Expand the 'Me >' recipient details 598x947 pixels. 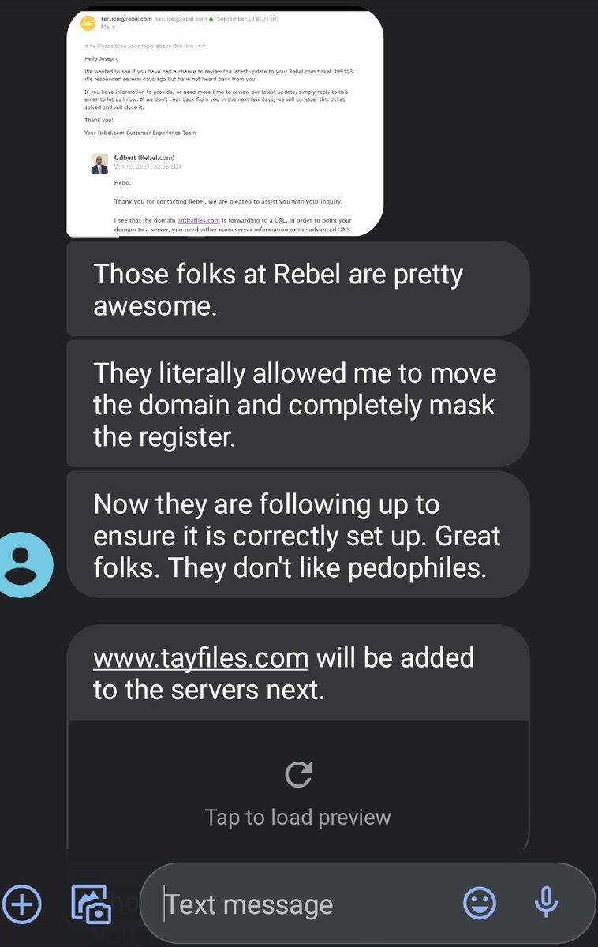tap(104, 28)
